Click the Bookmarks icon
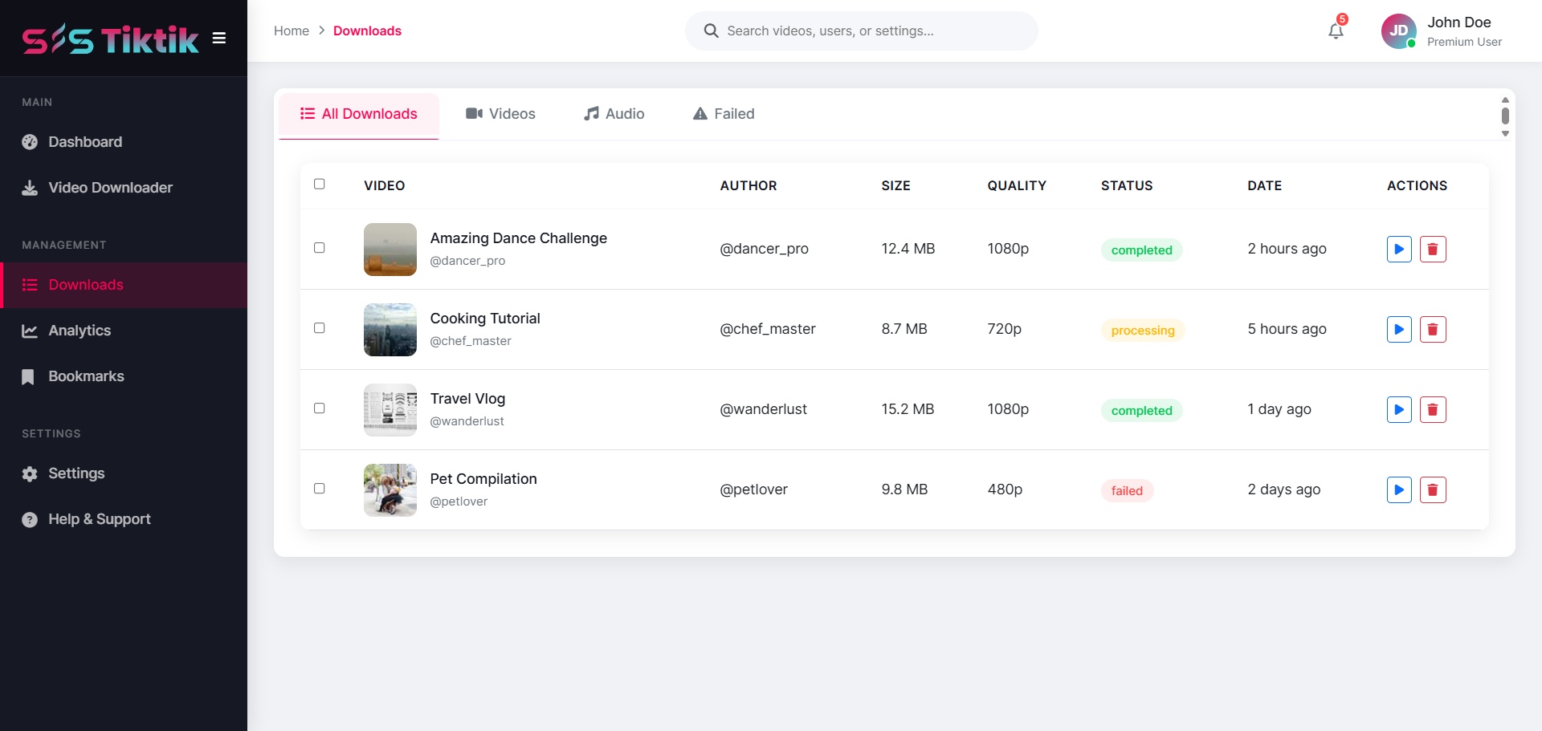Screen dimensions: 1542x731 pyautogui.click(x=27, y=376)
